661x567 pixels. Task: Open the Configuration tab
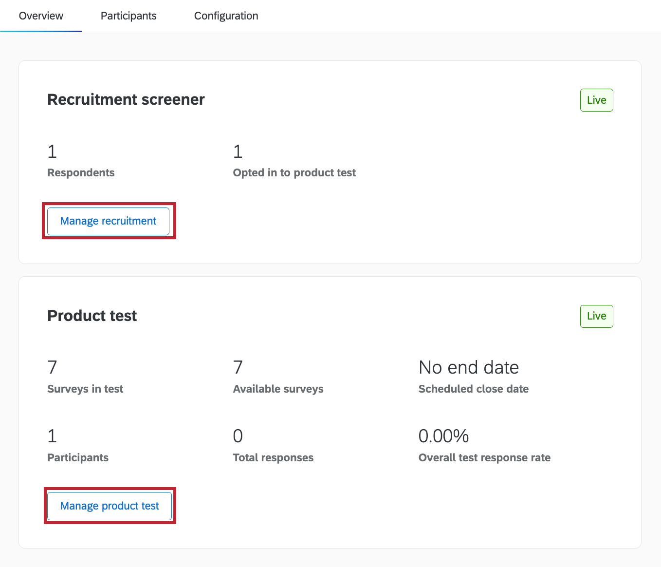click(226, 15)
